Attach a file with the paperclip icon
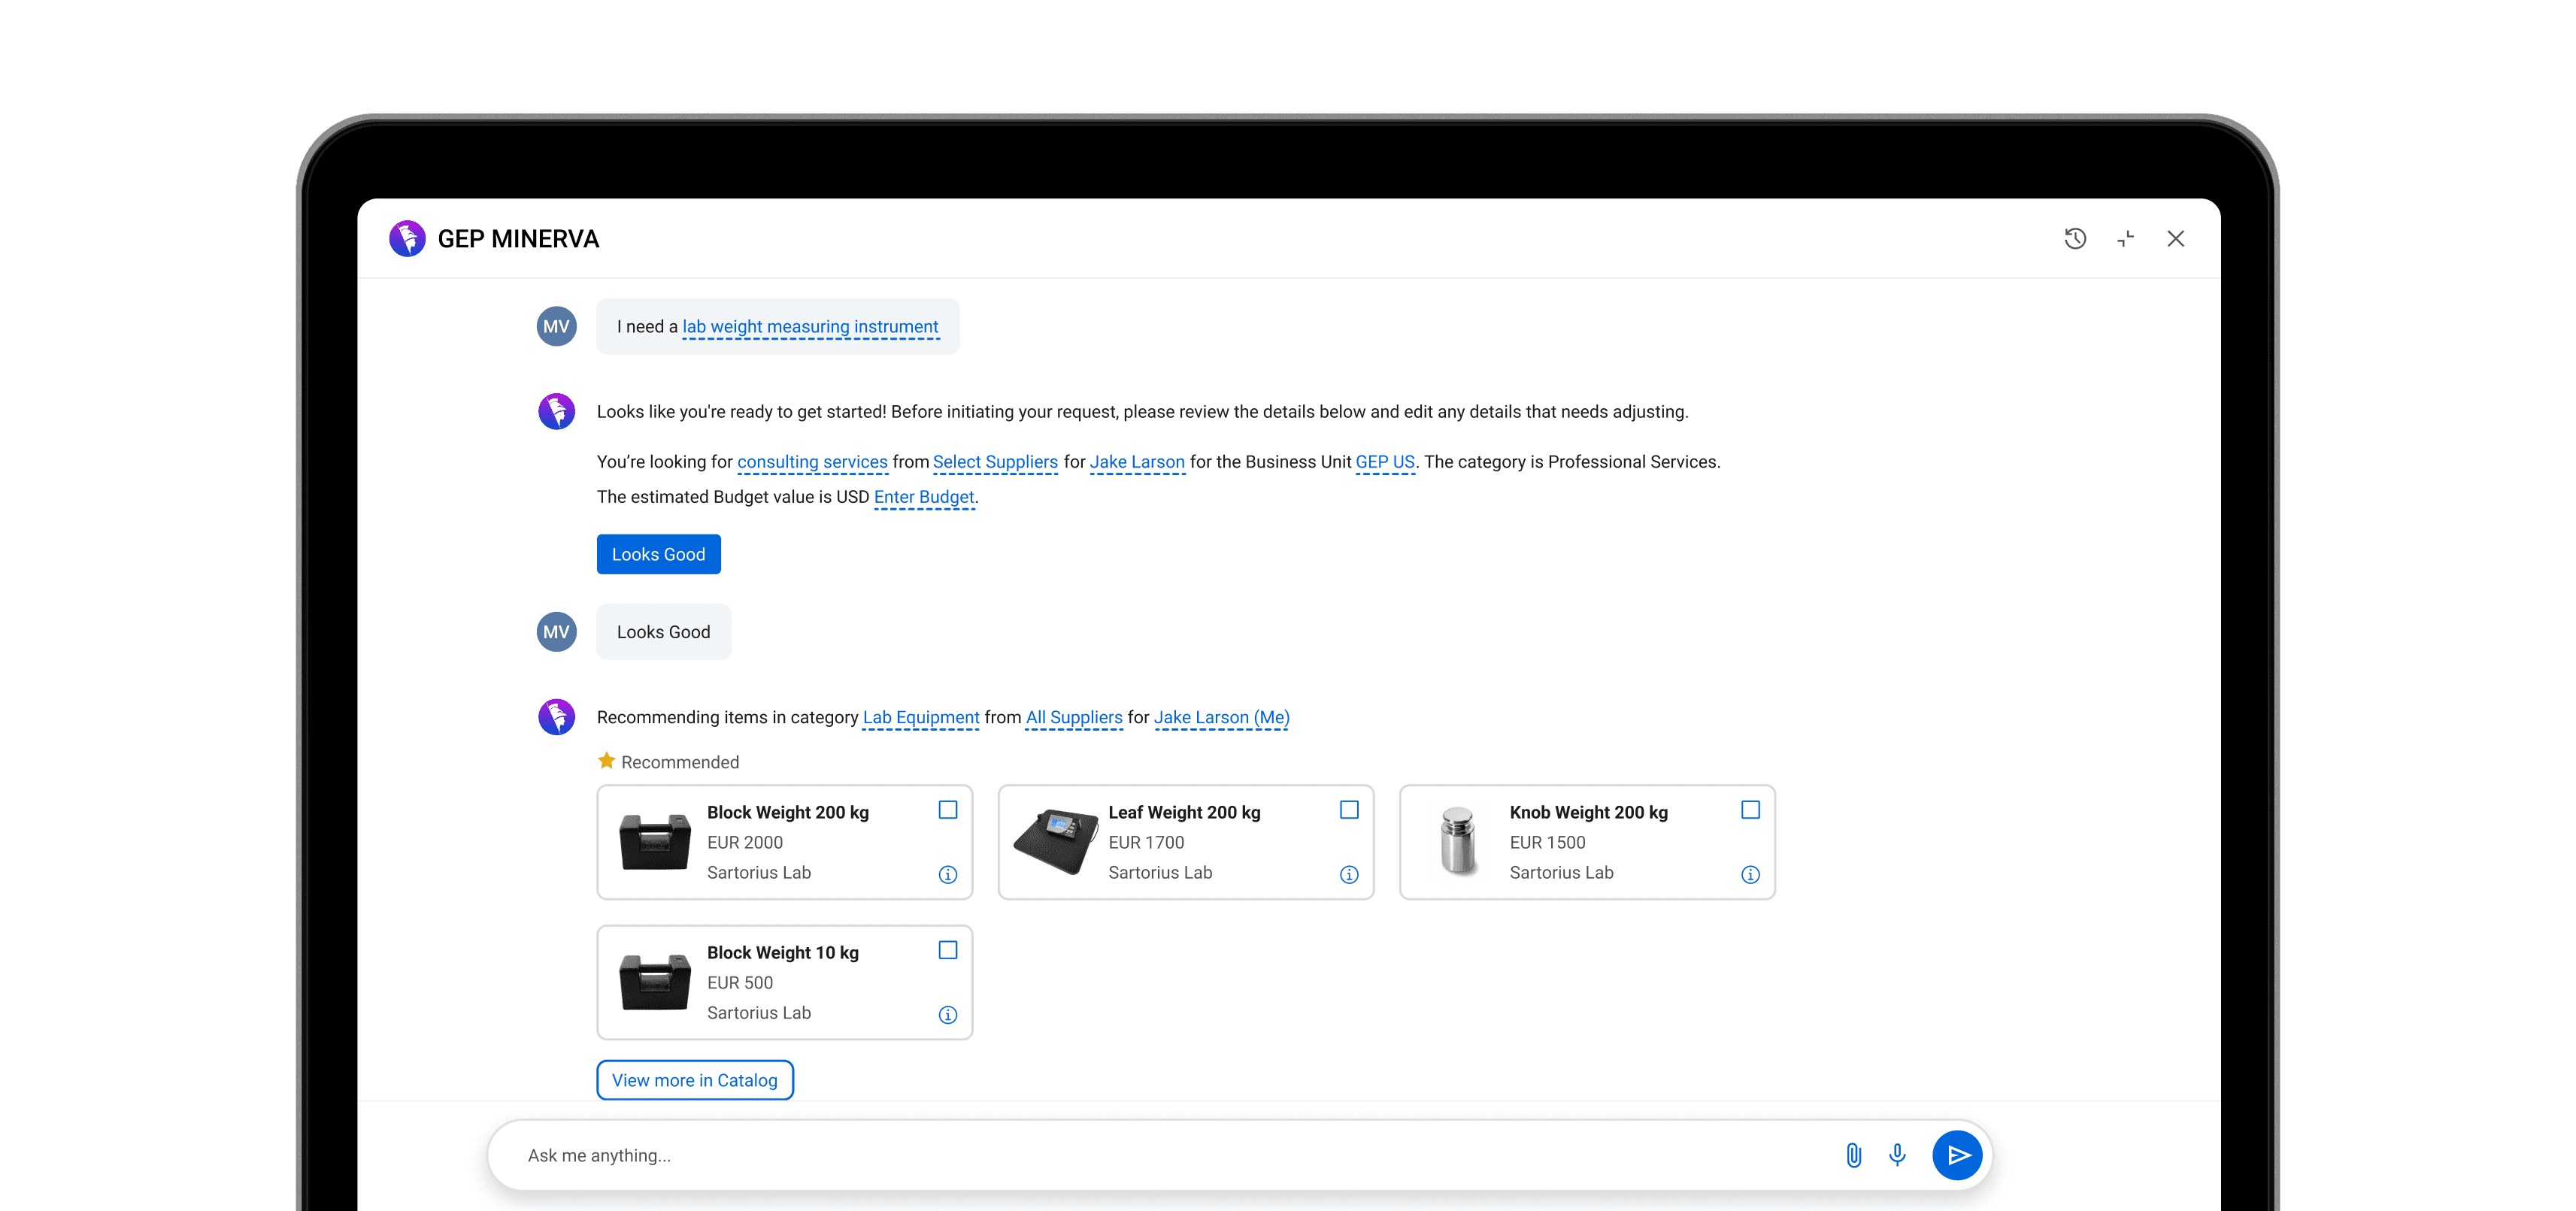This screenshot has height=1211, width=2576. click(1853, 1155)
